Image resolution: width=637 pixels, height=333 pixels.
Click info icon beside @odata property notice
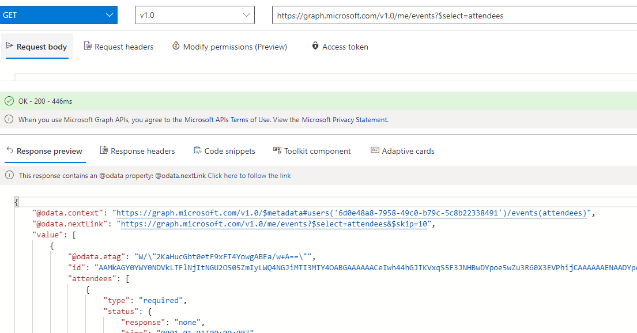pos(9,175)
